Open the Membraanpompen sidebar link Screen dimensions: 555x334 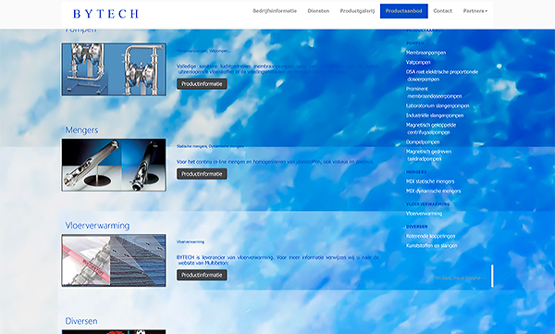pos(425,53)
